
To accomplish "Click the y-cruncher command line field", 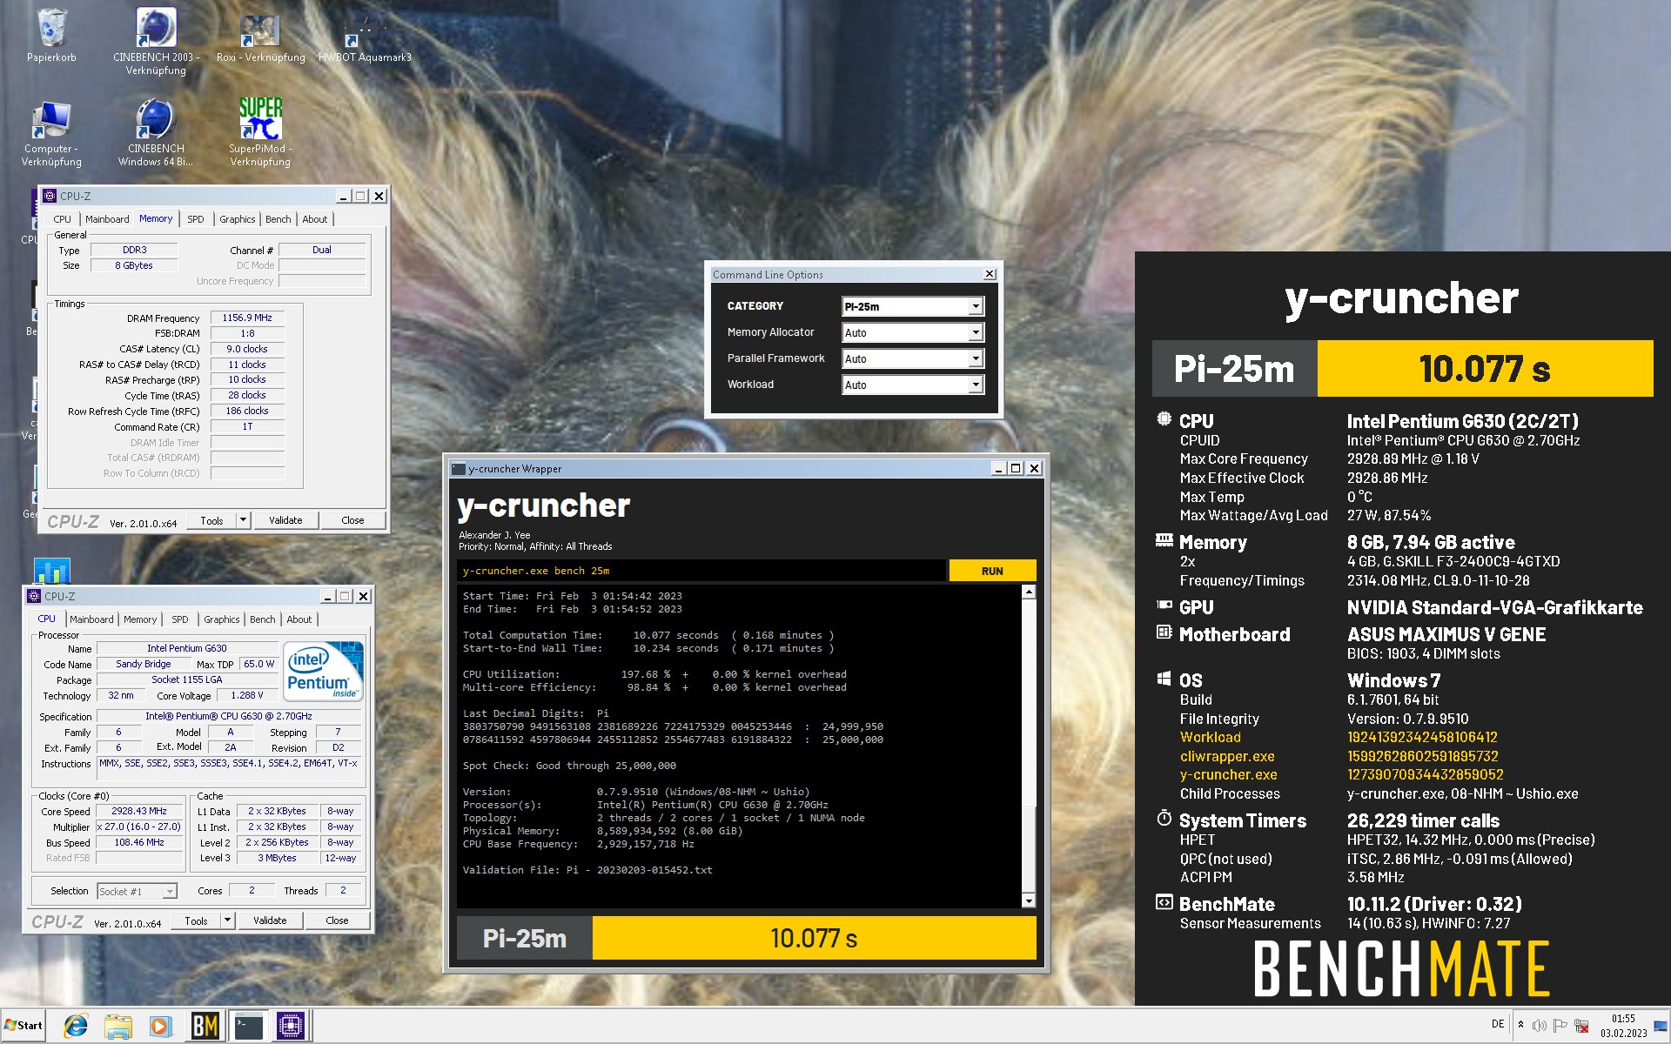I will [x=701, y=571].
